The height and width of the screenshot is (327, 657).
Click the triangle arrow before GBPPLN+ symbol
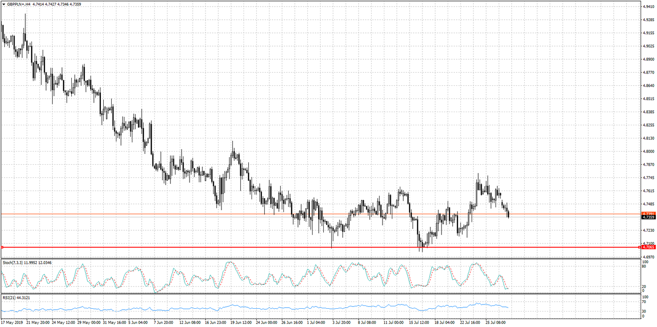point(3,4)
